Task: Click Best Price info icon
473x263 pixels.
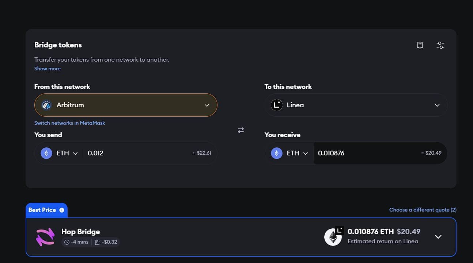Action: pyautogui.click(x=62, y=210)
